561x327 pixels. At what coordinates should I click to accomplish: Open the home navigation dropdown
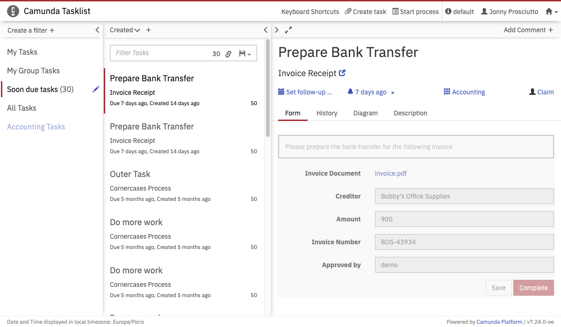(551, 12)
